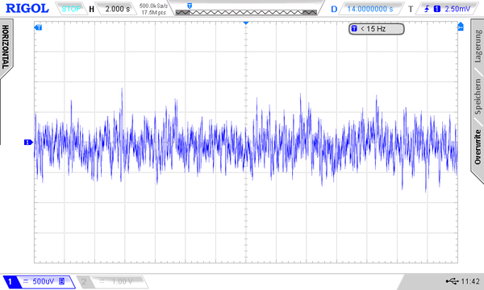Screen dimensions: 484x290
Task: Toggle channel 1 with 500uV scale
Action: [39, 282]
